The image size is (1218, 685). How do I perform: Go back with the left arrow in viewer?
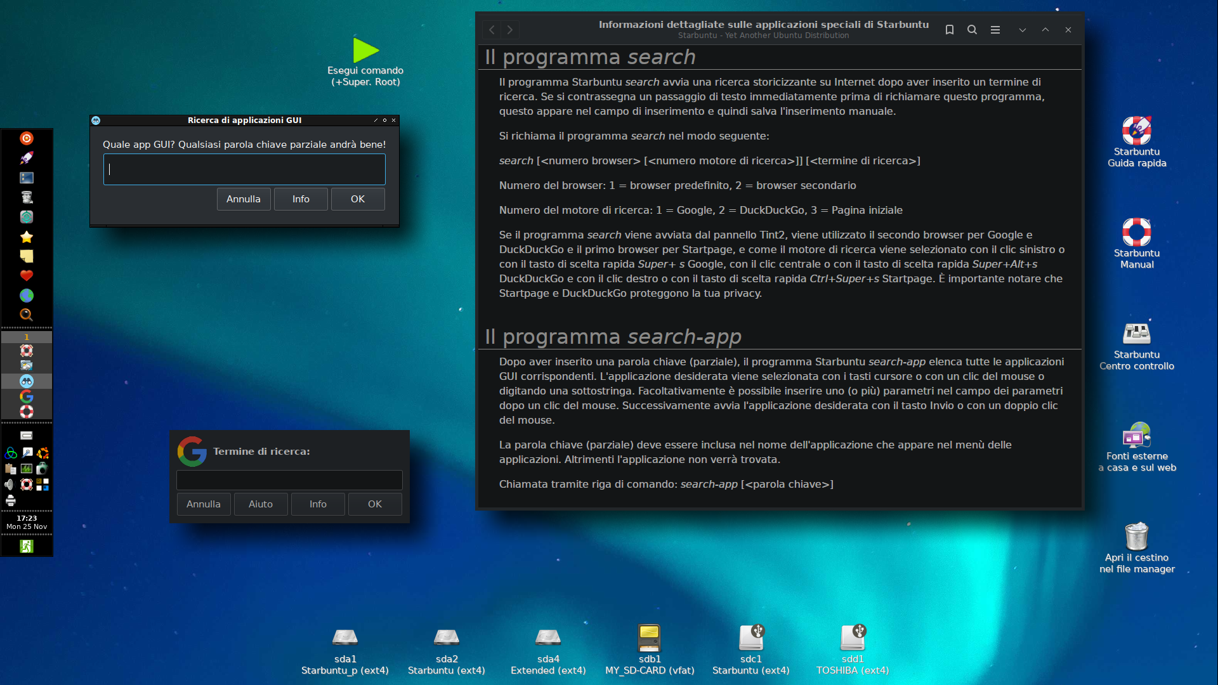pyautogui.click(x=492, y=30)
